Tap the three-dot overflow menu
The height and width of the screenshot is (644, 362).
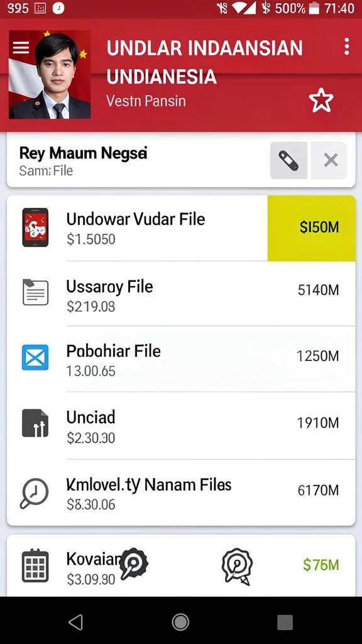click(x=347, y=47)
